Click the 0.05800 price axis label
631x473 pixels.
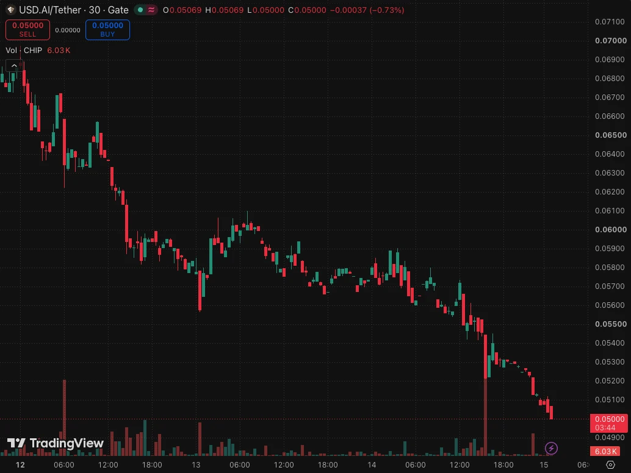(x=610, y=267)
